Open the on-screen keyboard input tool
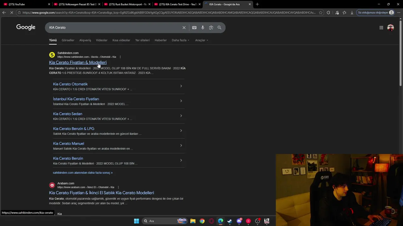Screen dimensions: 403x226 [194, 28]
